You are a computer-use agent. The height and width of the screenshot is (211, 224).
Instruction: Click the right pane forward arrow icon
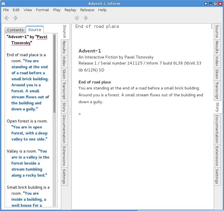[85, 18]
